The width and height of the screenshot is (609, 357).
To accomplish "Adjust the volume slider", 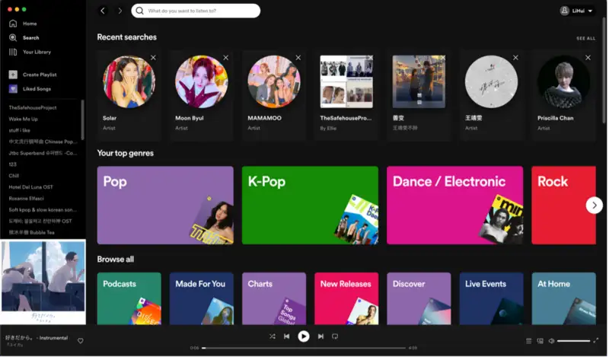I will 573,341.
